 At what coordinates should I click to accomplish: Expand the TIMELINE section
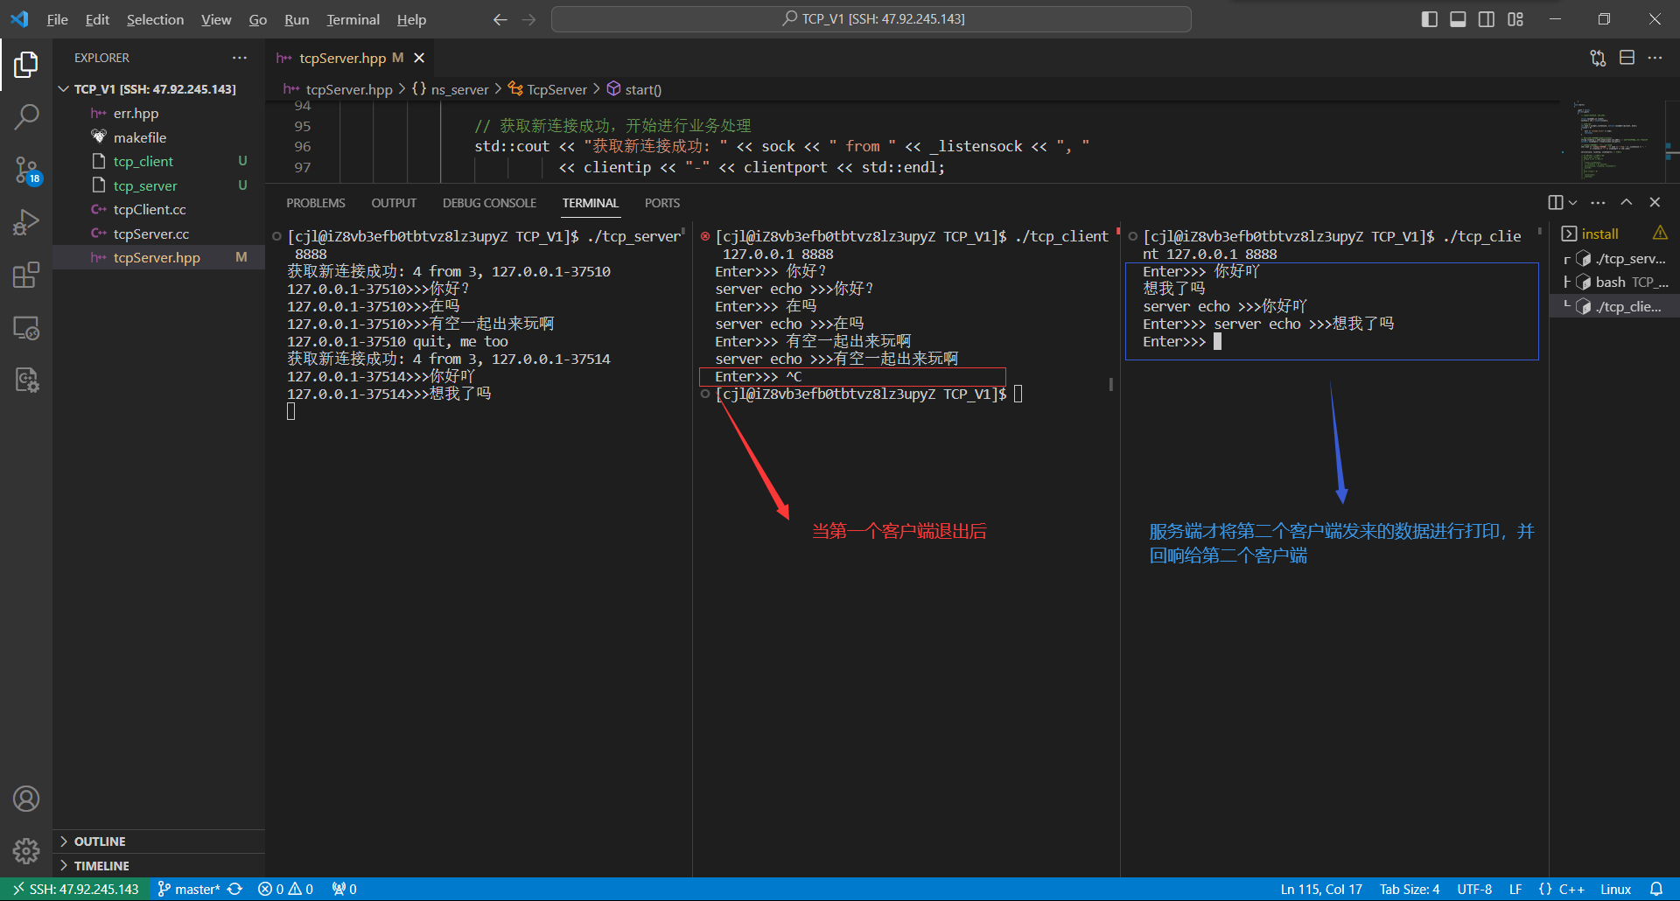tap(158, 866)
